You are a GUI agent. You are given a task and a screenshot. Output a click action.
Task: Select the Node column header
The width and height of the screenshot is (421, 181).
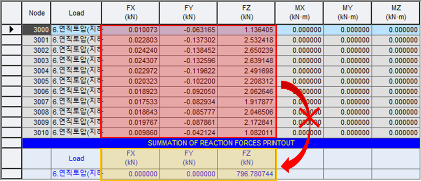click(x=37, y=13)
